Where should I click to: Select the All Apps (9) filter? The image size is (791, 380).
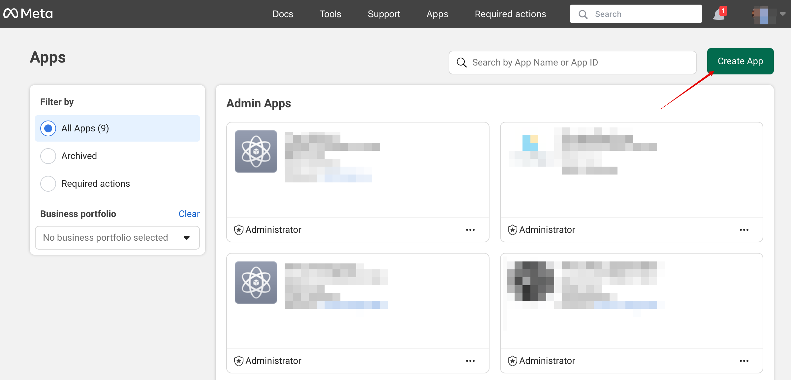click(48, 128)
